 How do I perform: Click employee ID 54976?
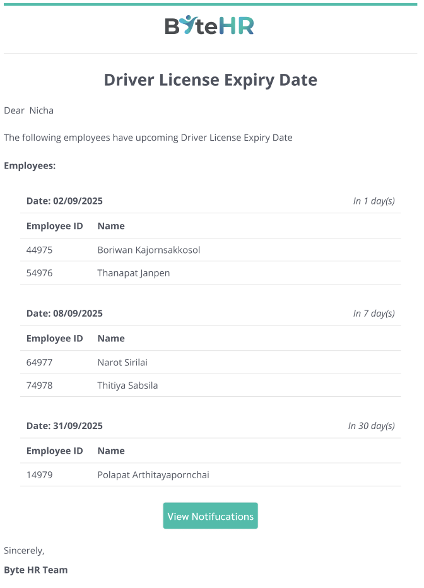tap(39, 273)
